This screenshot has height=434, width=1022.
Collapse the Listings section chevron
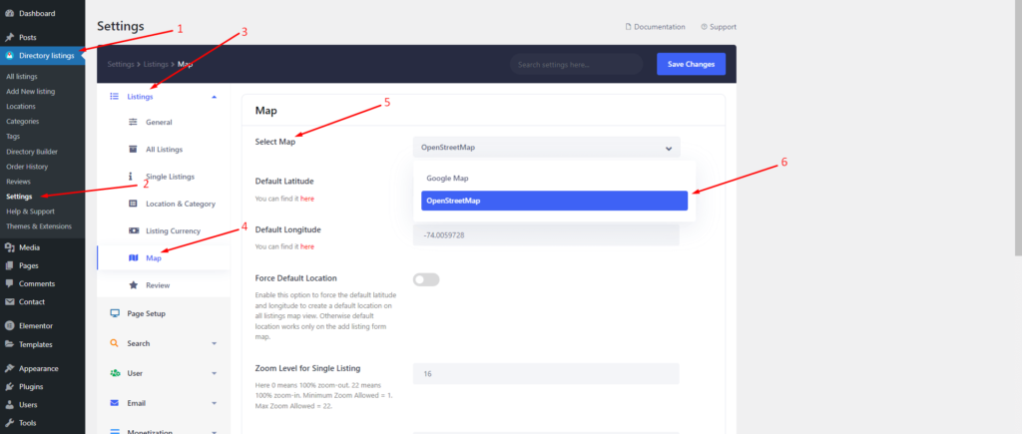pos(214,97)
